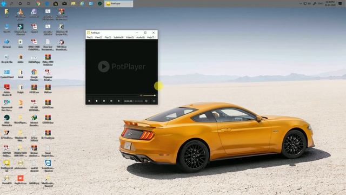Toggle the PotPlayer playlist button
The width and height of the screenshot is (346, 195).
click(x=154, y=101)
